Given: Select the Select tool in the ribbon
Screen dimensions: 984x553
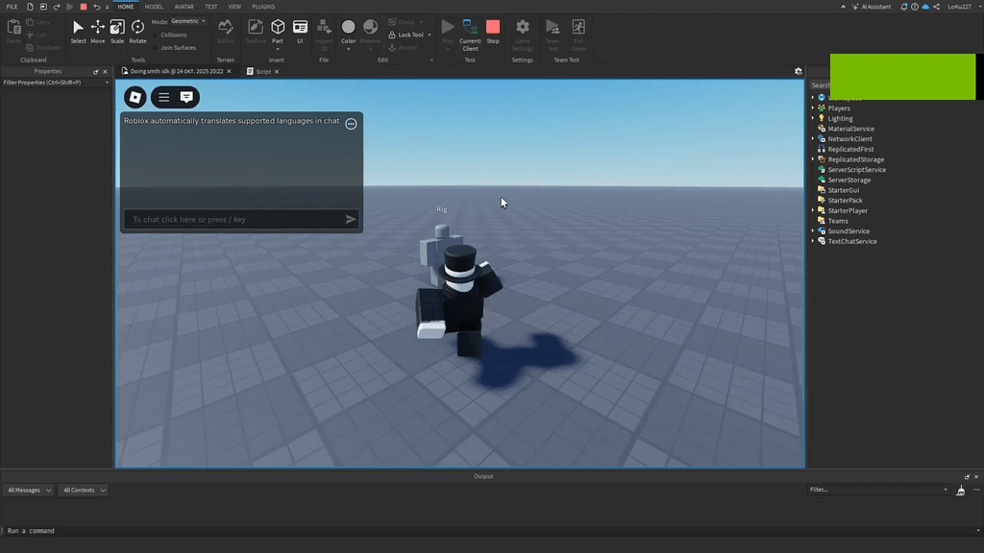Looking at the screenshot, I should (78, 32).
